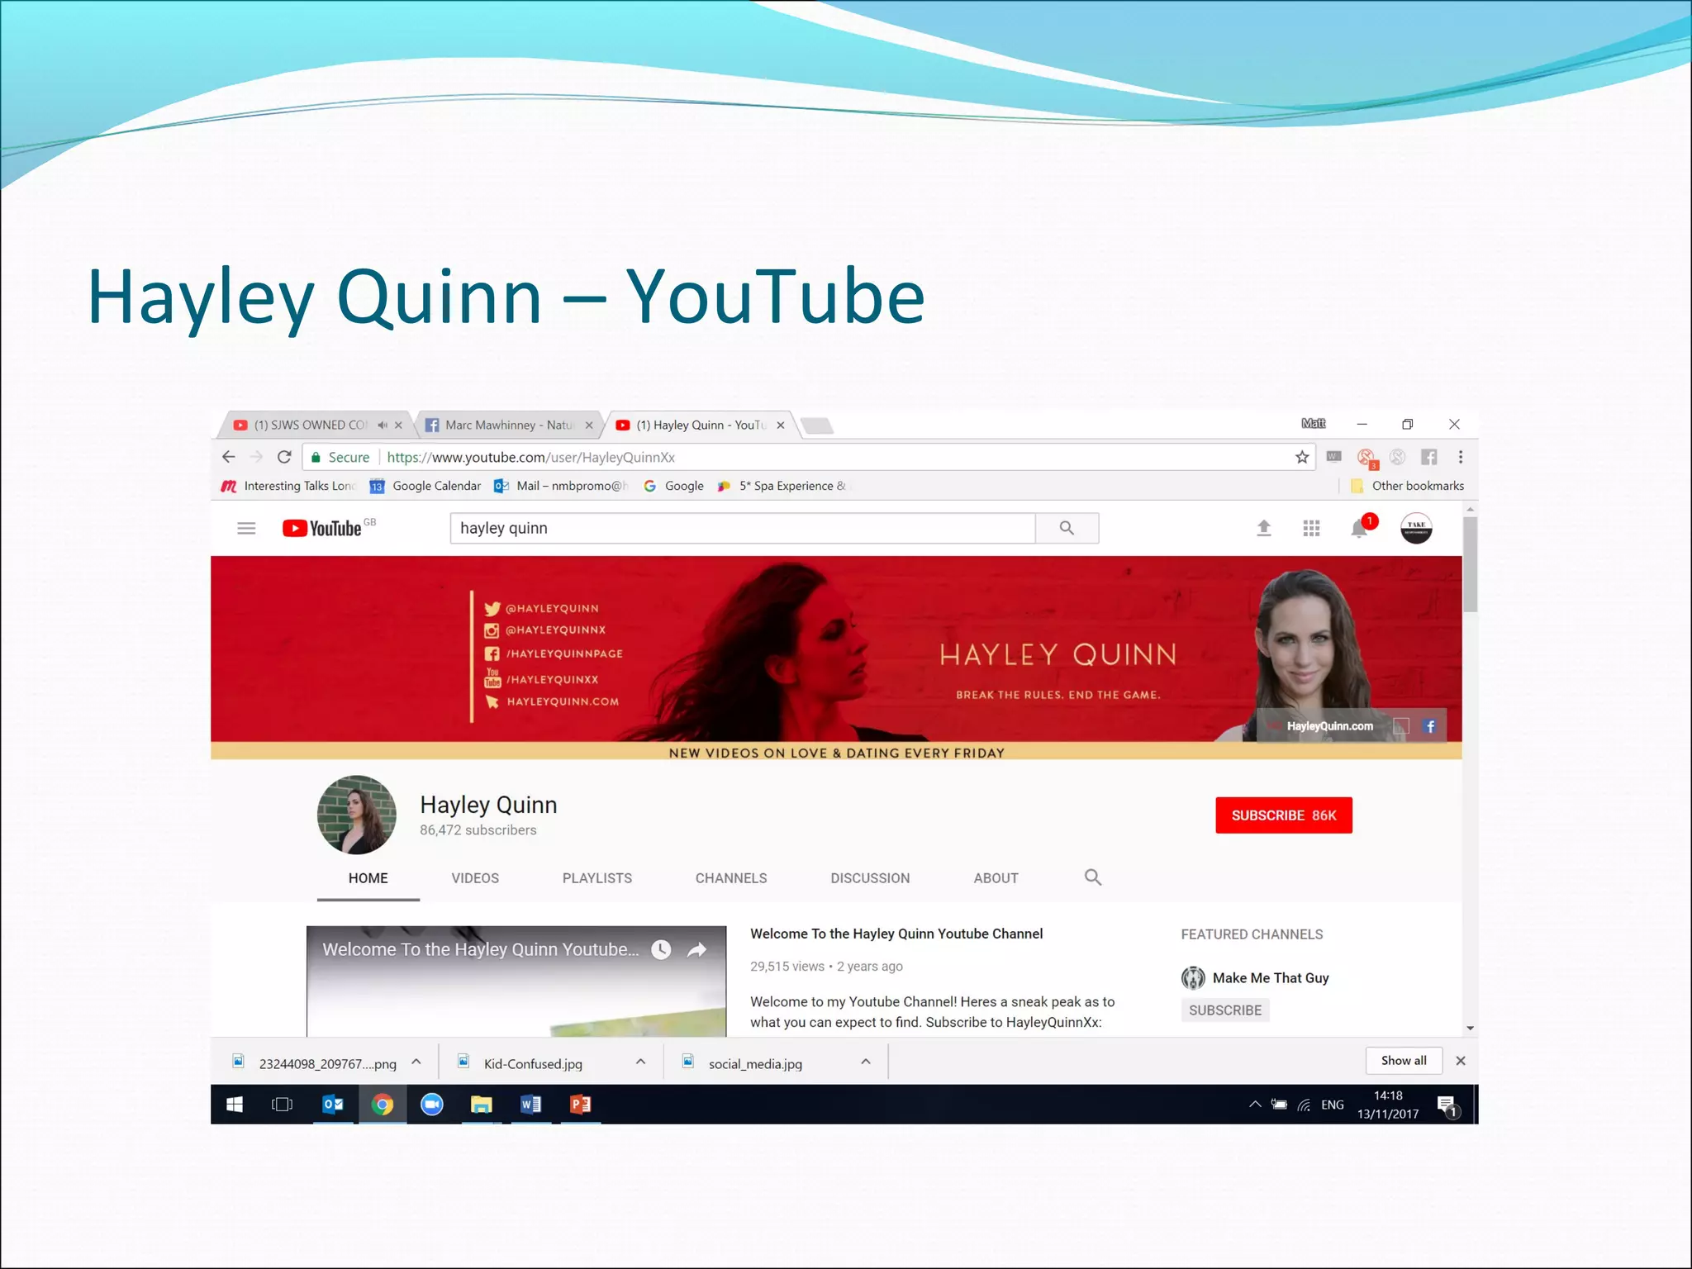Open YouTube hamburger guide menu

tap(246, 528)
